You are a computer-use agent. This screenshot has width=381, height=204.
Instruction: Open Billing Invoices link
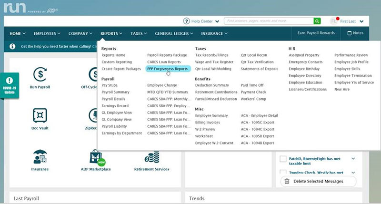[x=208, y=122]
